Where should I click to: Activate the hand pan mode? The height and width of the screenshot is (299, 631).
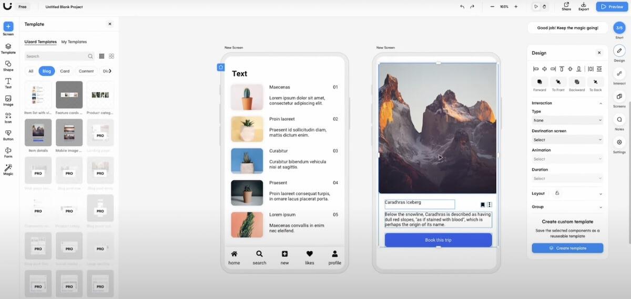tap(544, 6)
